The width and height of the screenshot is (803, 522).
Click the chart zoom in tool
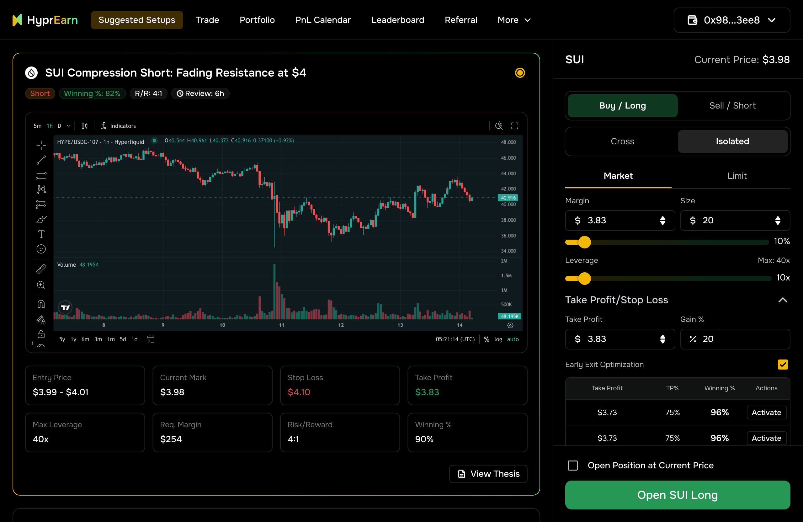(x=41, y=285)
